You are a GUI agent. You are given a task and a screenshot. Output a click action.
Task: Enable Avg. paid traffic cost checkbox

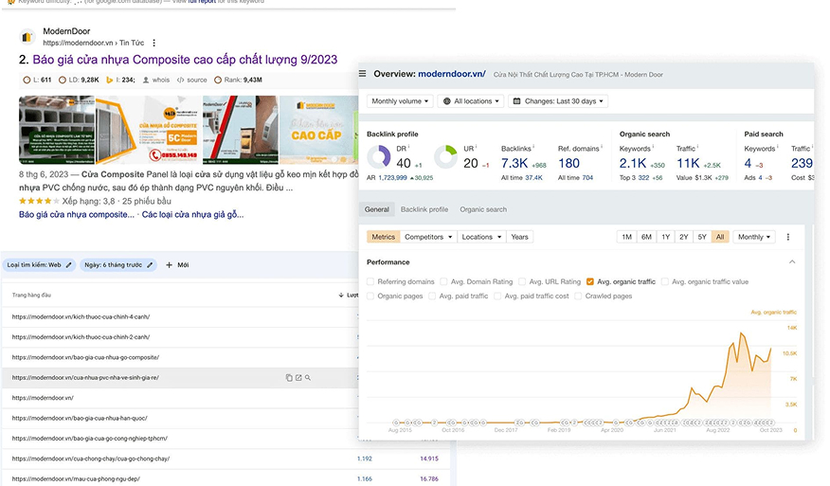pos(497,296)
